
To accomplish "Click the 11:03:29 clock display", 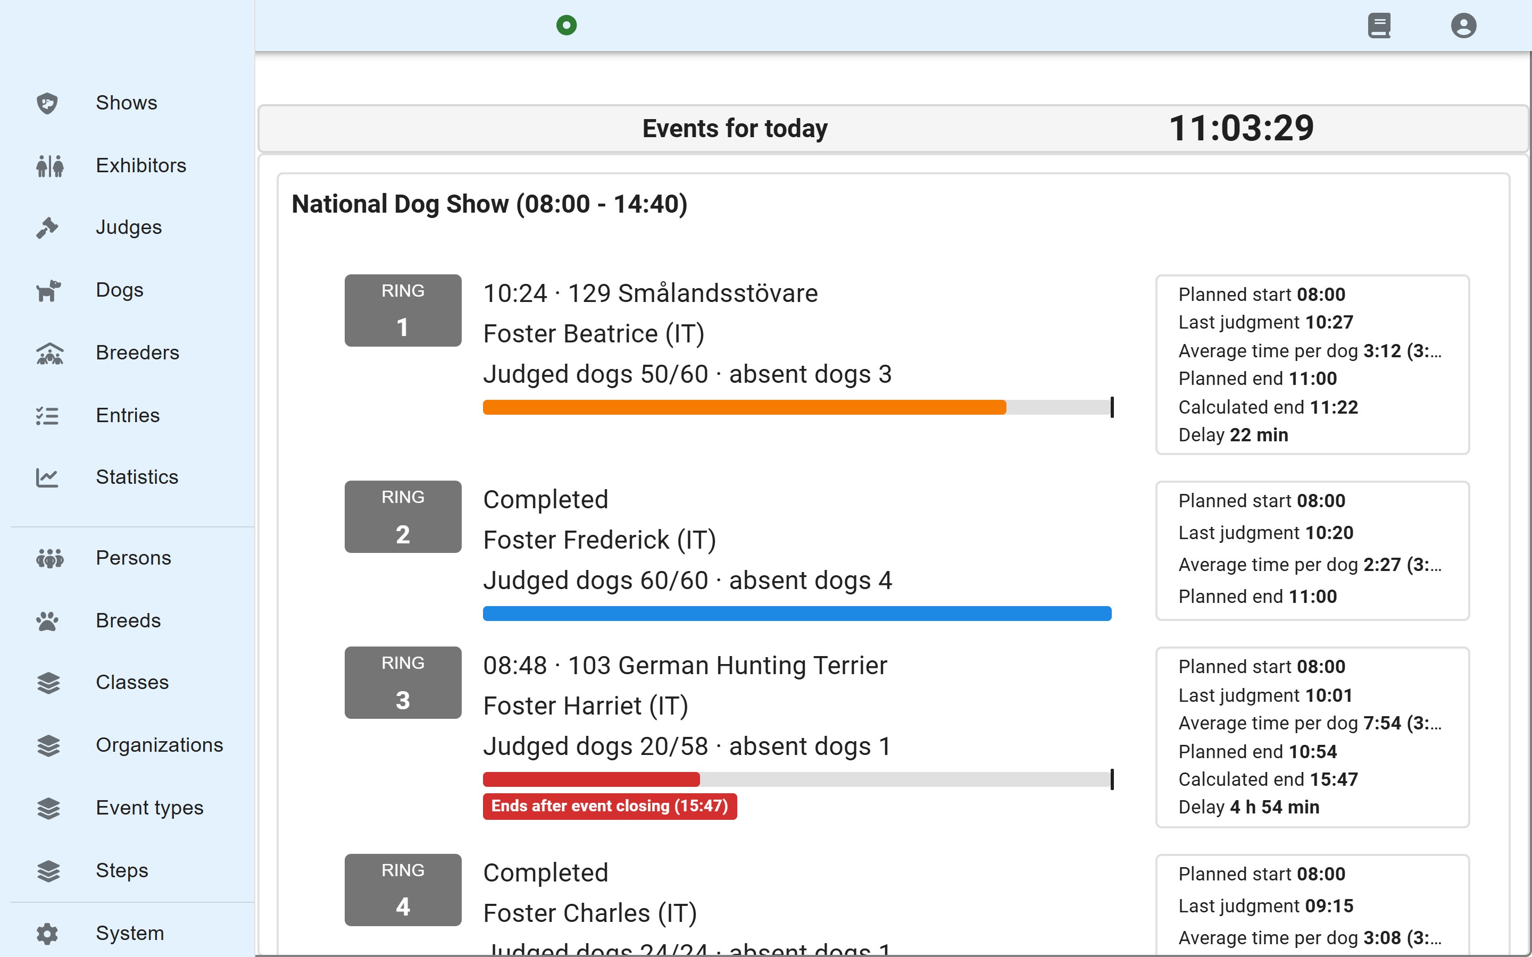I will point(1242,128).
